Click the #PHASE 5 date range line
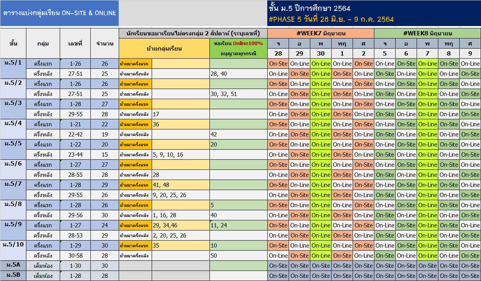This screenshot has height=281, width=481. [x=331, y=19]
